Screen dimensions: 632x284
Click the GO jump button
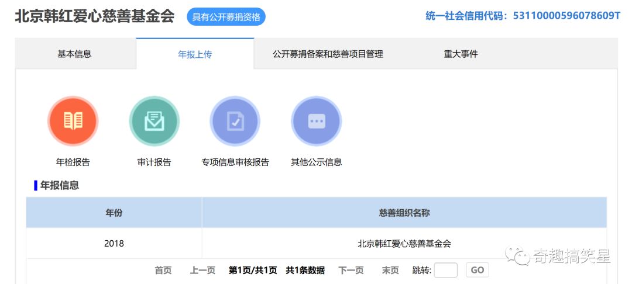tap(478, 270)
